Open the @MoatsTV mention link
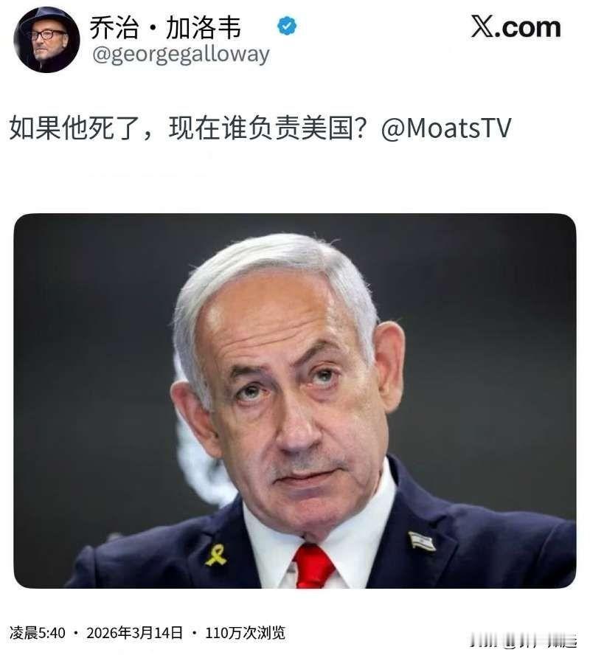This screenshot has width=590, height=661. click(446, 128)
